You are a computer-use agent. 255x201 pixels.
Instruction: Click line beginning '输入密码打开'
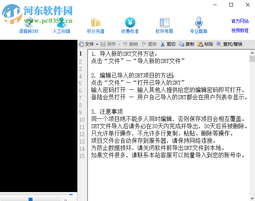[168, 90]
